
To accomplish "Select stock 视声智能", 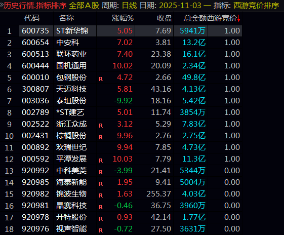I will pyautogui.click(x=71, y=229).
